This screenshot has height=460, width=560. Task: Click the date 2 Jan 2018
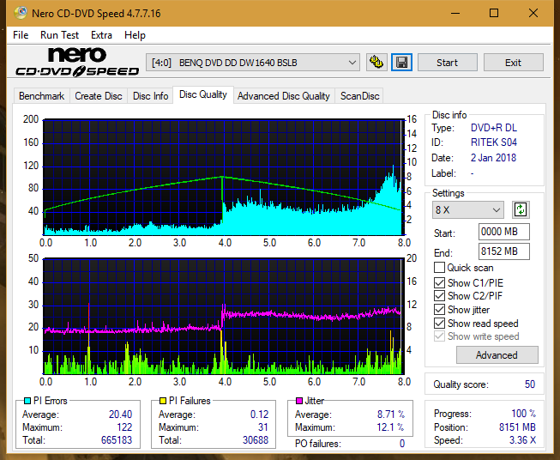click(493, 158)
